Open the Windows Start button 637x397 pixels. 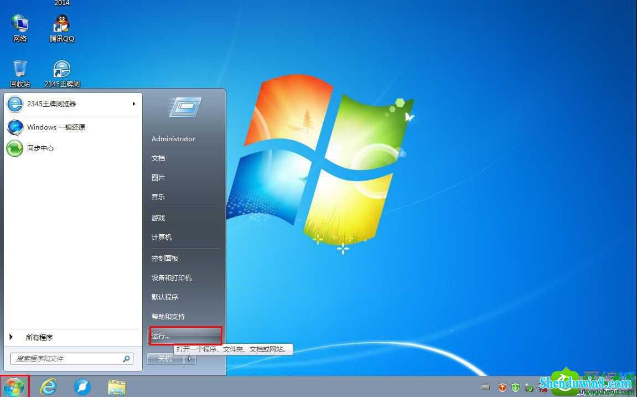[14, 387]
